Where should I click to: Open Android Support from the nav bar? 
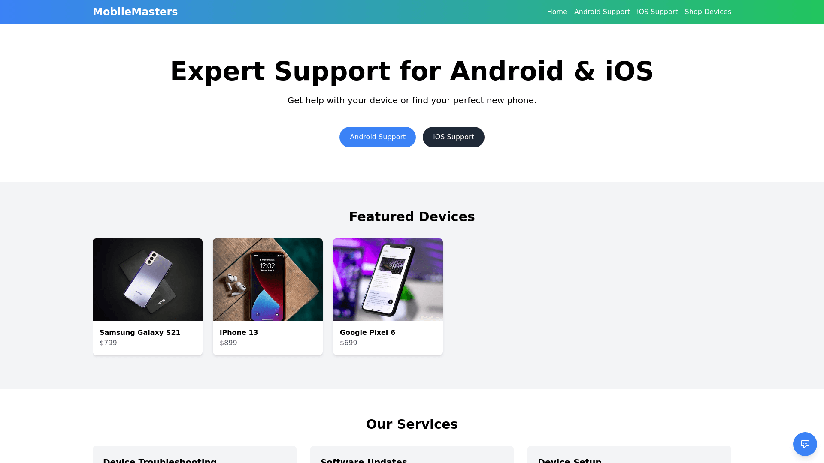tap(602, 12)
